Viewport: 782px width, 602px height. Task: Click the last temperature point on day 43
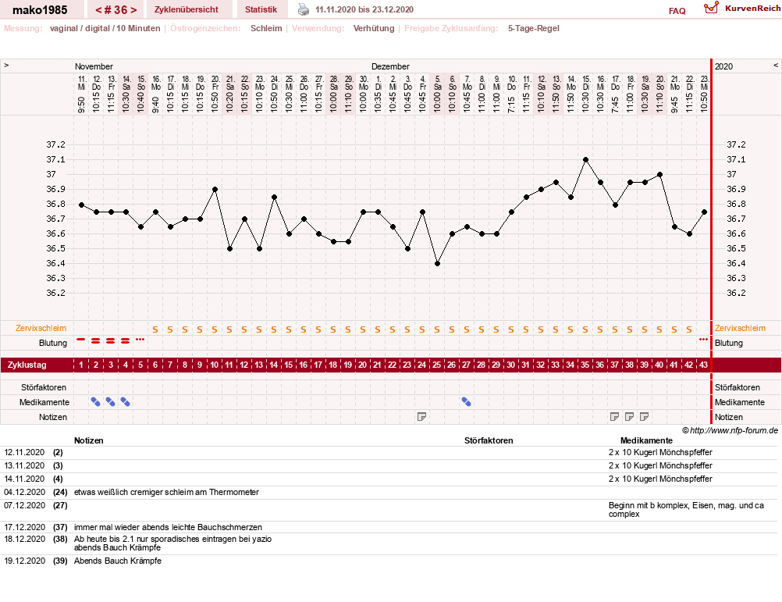tap(704, 212)
